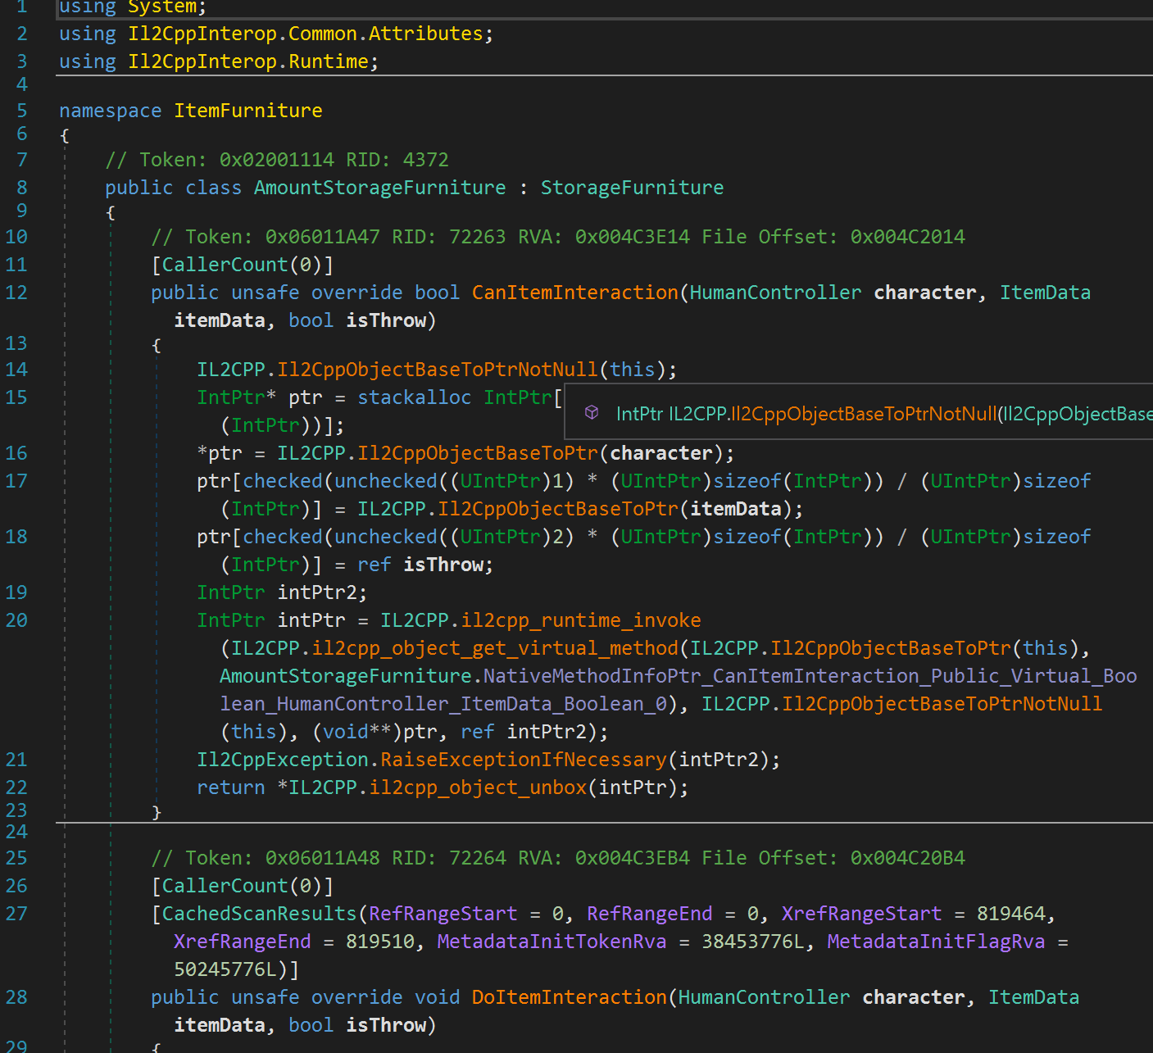Viewport: 1153px width, 1053px height.
Task: Click line number 5 in the gutter
Action: click(x=22, y=111)
